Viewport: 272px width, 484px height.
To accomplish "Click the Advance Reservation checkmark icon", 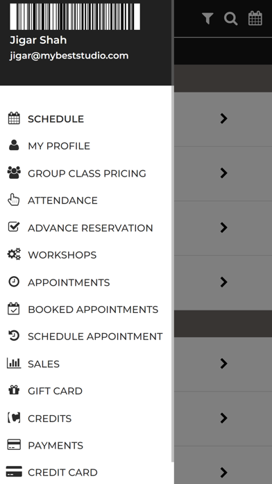I will (14, 227).
